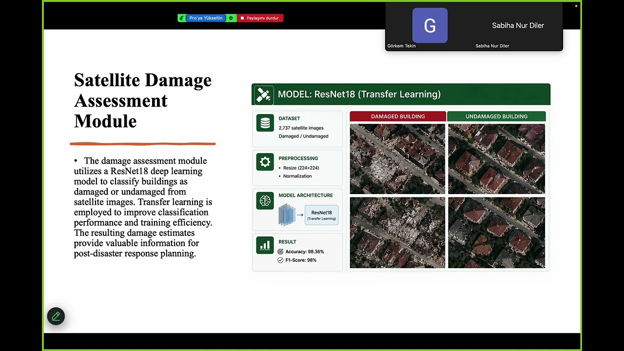The image size is (624, 351).
Task: Click the "Normalization" bullet text
Action: pyautogui.click(x=297, y=176)
